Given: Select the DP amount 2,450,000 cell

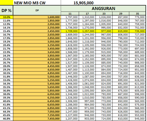Looking at the screenshot, I should point(37,31).
